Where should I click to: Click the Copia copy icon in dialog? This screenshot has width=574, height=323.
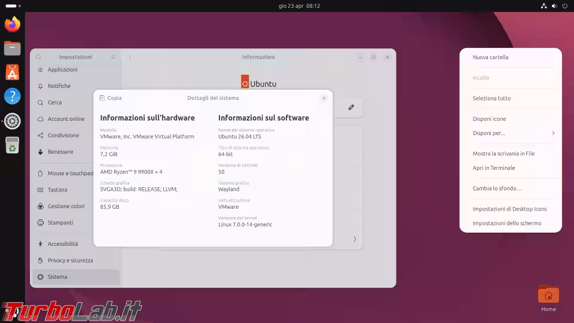[102, 98]
